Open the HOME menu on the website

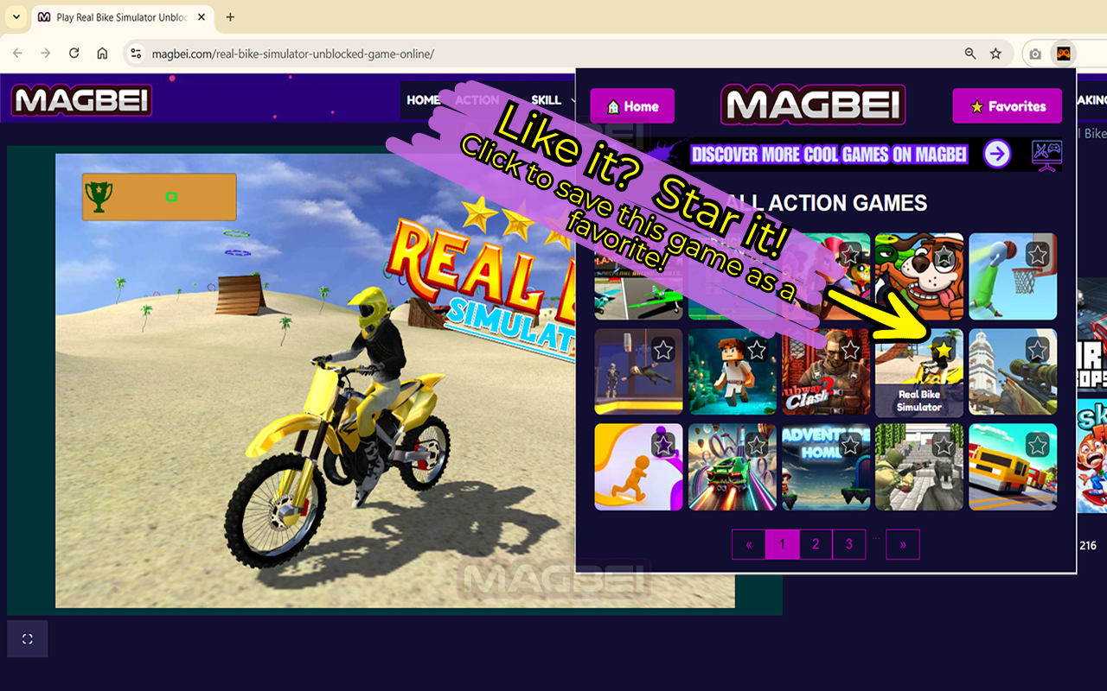[x=423, y=100]
